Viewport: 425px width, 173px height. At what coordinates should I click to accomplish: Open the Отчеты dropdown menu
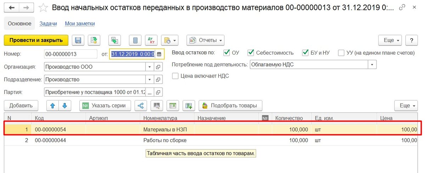(x=205, y=40)
